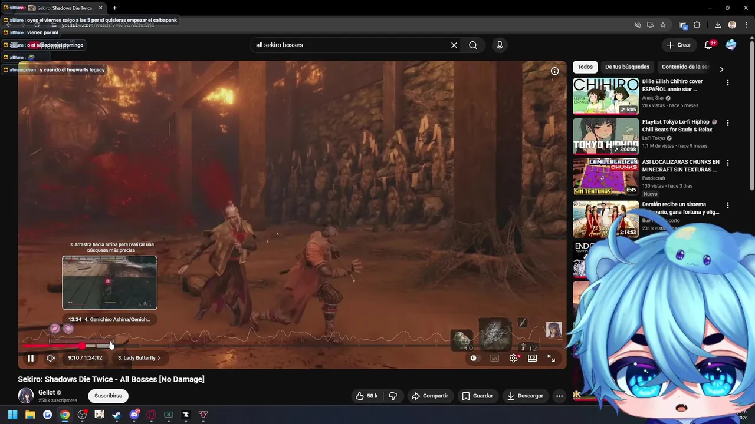Unmute the video via speaker icon
Viewport: 755px width, 424px height.
point(51,357)
